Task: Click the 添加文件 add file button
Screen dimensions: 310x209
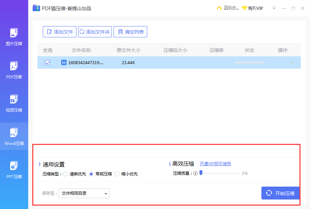Action: coord(59,32)
